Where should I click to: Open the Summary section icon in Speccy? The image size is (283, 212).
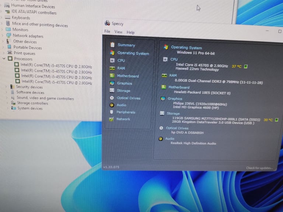click(x=112, y=44)
